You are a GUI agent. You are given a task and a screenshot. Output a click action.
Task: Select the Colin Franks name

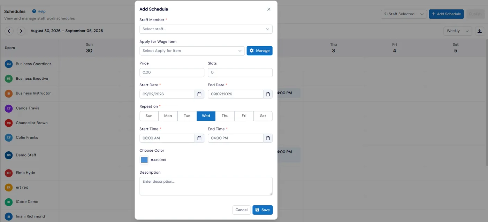click(x=27, y=137)
